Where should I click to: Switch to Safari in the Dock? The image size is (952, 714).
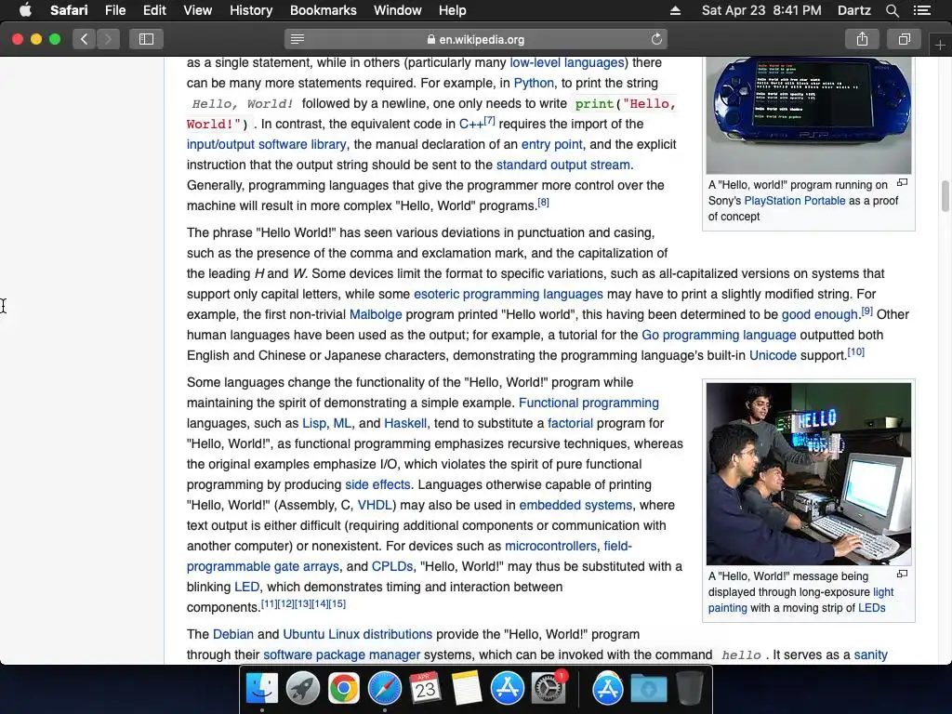click(x=384, y=689)
